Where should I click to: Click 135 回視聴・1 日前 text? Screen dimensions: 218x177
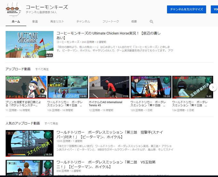point(141,110)
